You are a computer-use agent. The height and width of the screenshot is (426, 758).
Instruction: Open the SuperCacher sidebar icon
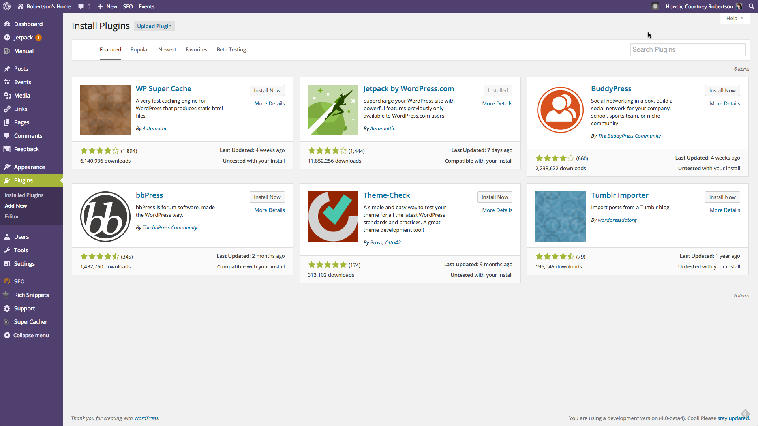click(6, 322)
